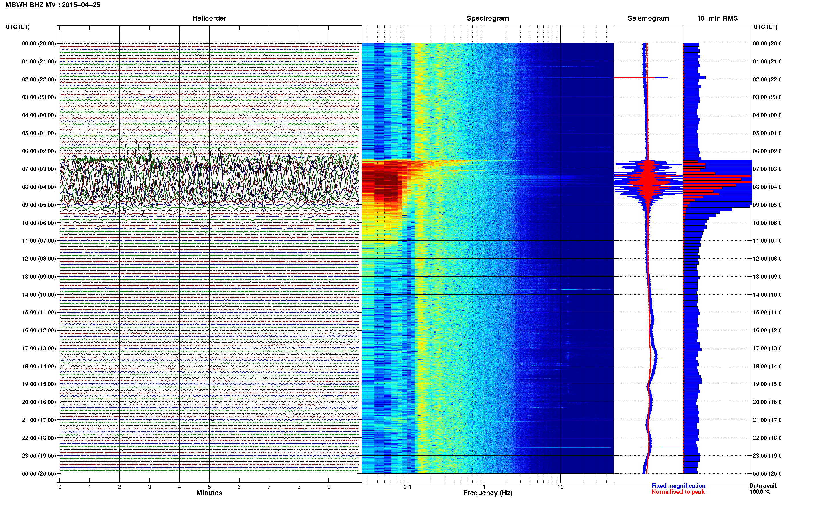Viewport: 813px width, 508px height.
Task: Click the left '14:00 (10:00)' time label
Action: [x=39, y=295]
